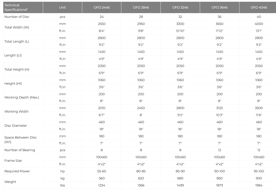Screen dimensions: 276x195
Task: Select the OFD 2846 column header
Action: pyautogui.click(x=141, y=7)
